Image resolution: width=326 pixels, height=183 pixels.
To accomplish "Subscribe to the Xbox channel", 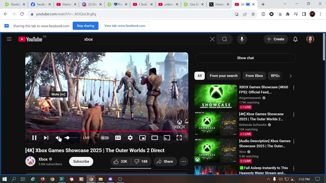I will pos(81,161).
